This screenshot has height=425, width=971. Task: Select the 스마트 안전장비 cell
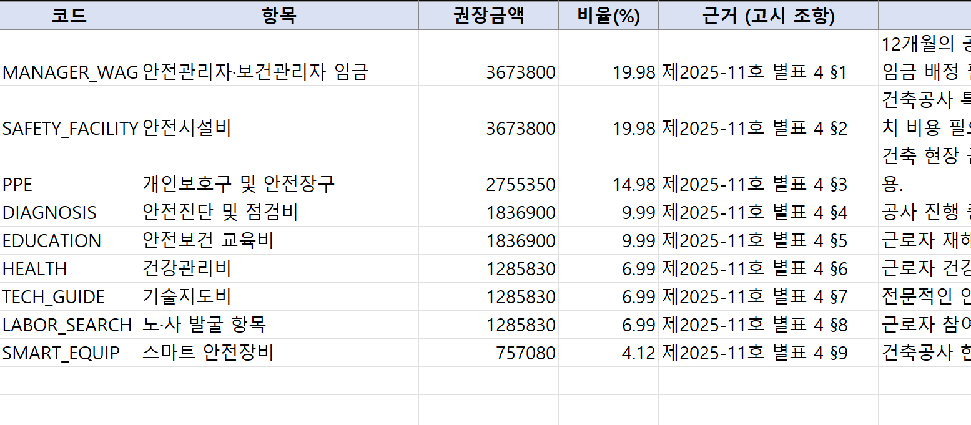[x=278, y=353]
